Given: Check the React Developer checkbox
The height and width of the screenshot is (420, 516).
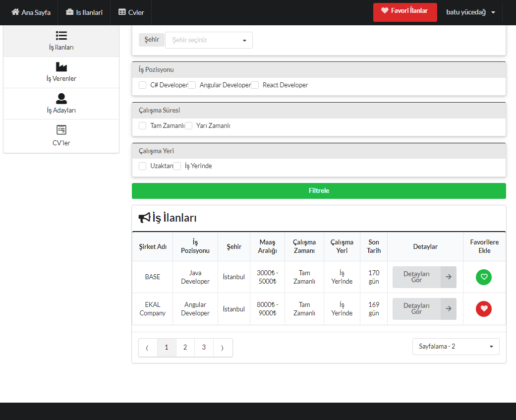Looking at the screenshot, I should coord(255,85).
